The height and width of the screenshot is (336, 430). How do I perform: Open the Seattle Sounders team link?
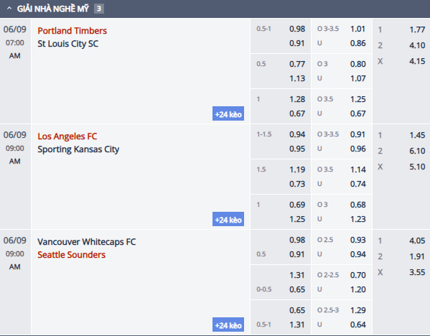(71, 255)
